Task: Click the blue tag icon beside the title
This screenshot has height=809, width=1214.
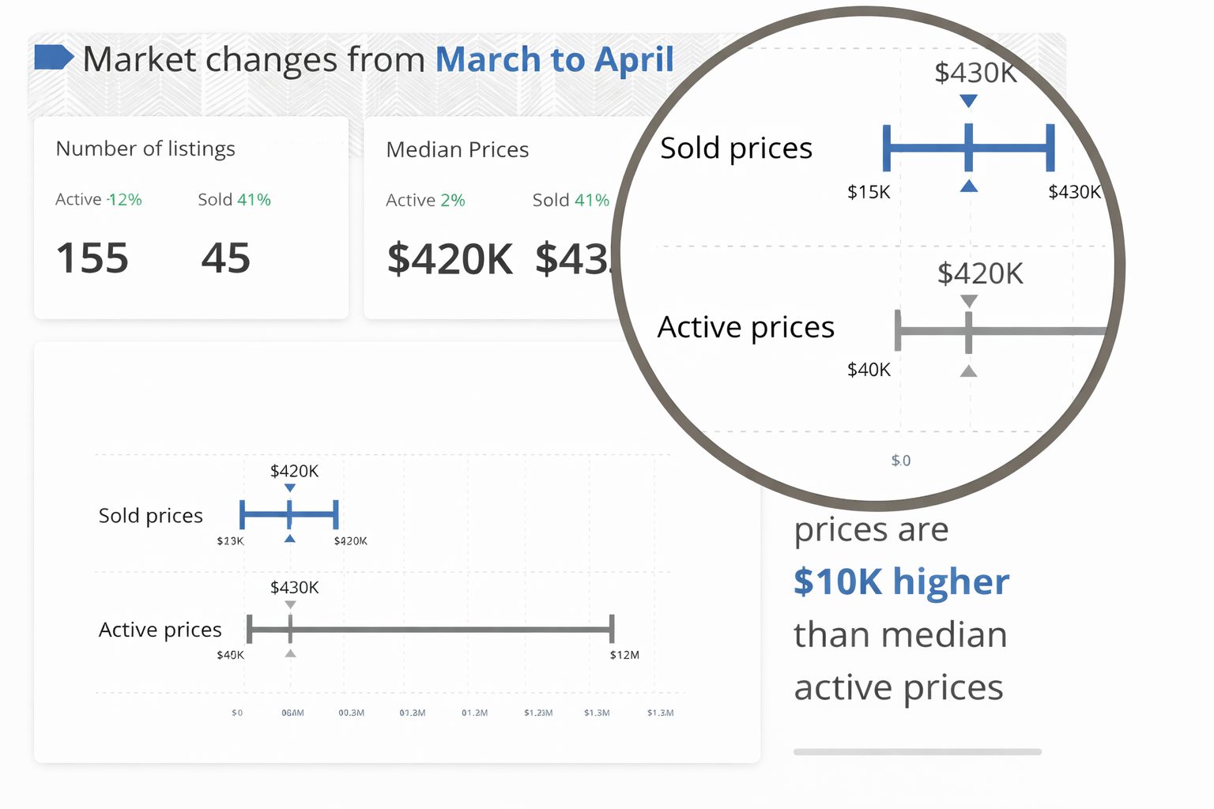Action: [53, 58]
